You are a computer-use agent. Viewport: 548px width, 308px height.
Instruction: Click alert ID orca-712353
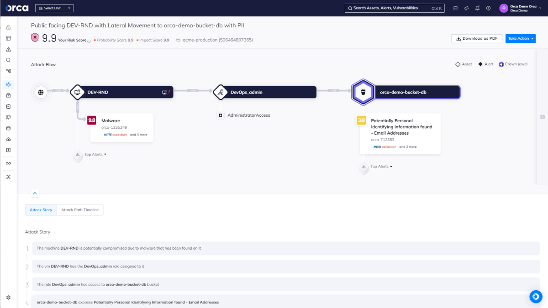tap(382, 140)
